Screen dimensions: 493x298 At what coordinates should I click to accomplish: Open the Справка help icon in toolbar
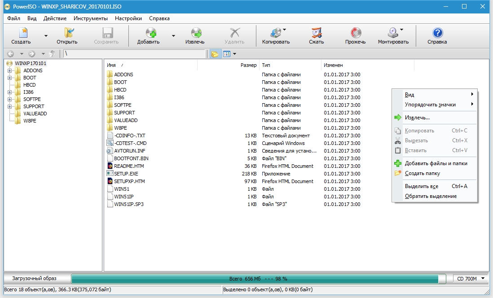coord(437,34)
